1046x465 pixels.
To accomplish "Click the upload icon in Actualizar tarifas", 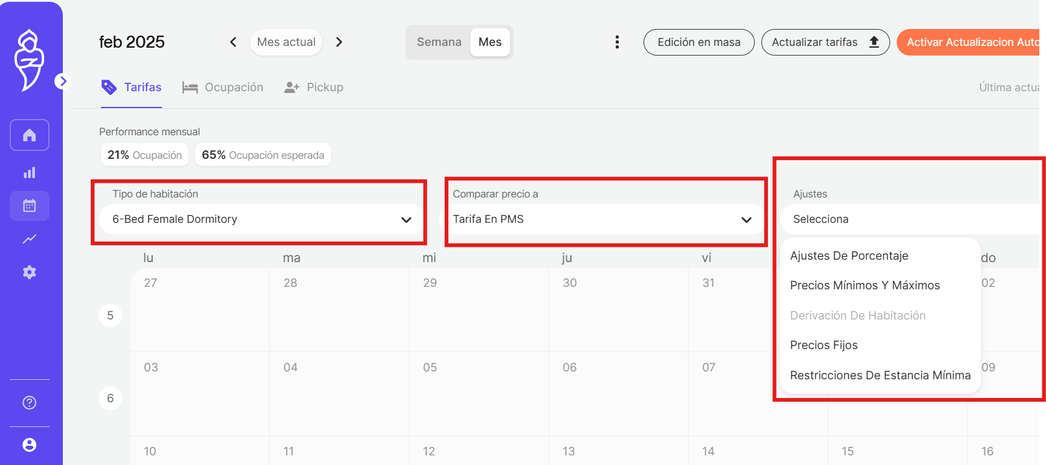I will tap(874, 42).
